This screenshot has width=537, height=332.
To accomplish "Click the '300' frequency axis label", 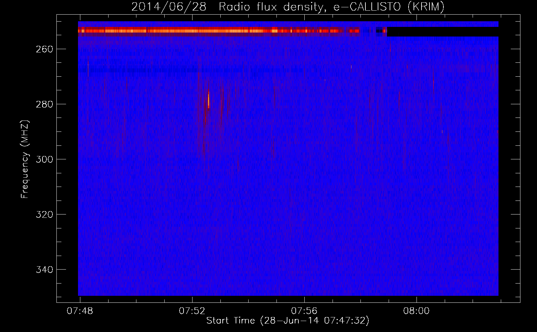I will pyautogui.click(x=44, y=159).
